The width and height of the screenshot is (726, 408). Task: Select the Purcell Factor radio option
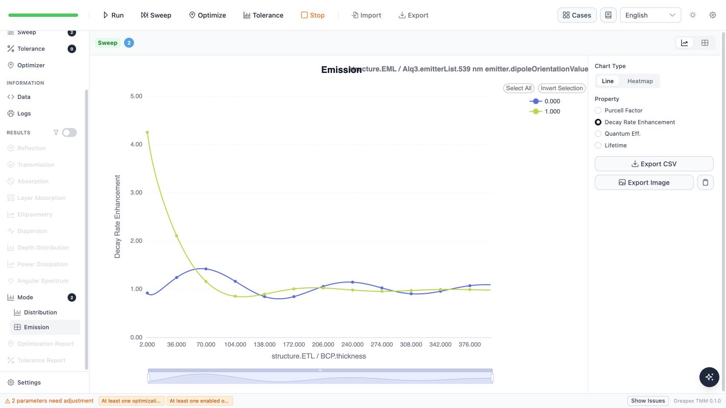(x=618, y=110)
